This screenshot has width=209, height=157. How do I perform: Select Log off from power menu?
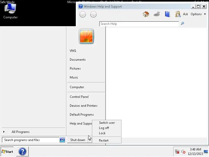click(x=104, y=128)
